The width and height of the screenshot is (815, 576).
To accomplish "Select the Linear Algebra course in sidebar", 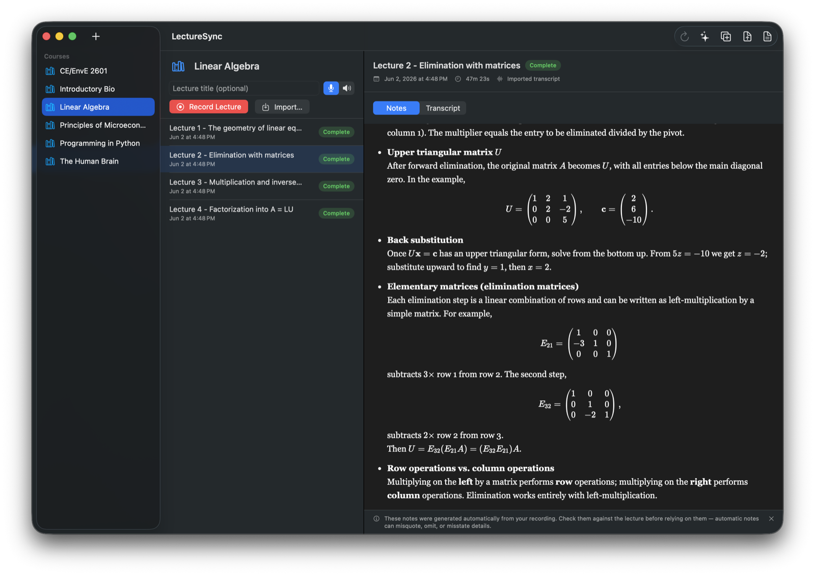I will [98, 107].
